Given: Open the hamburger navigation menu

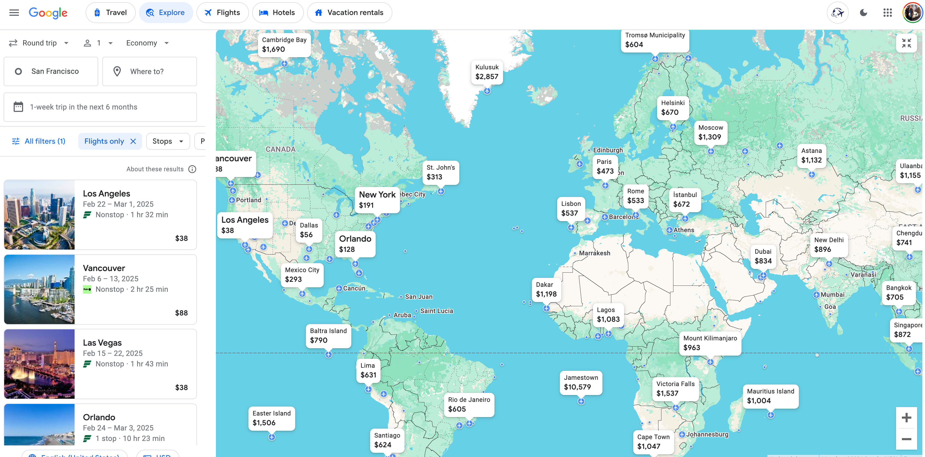Looking at the screenshot, I should tap(14, 12).
